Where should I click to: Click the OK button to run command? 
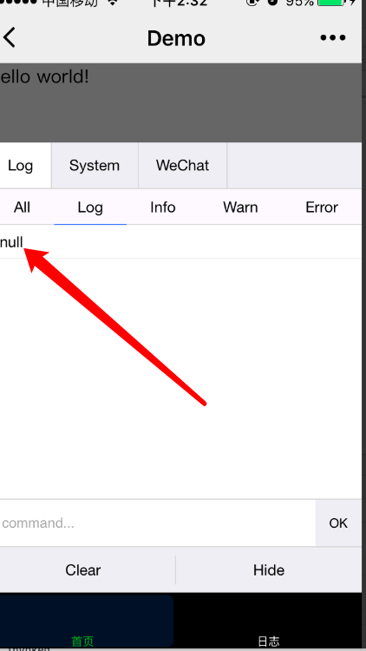tap(338, 523)
